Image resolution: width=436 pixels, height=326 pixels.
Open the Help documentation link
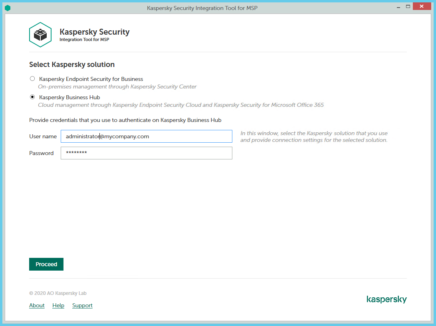pyautogui.click(x=58, y=305)
